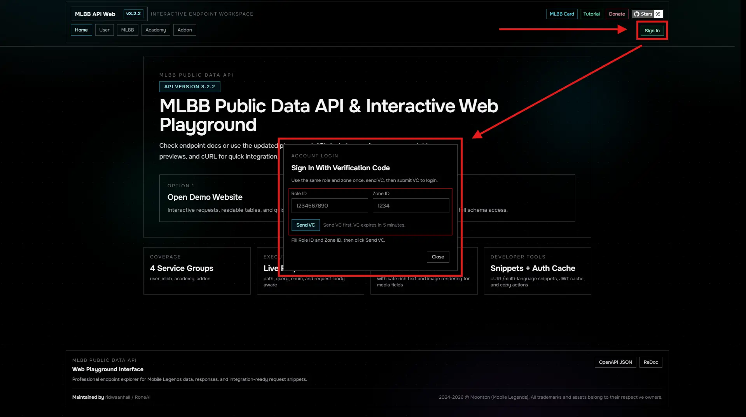Open the Tutorial page

[591, 14]
